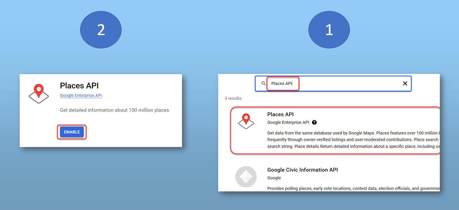Click the '3 results' count text
The image size is (459, 210).
click(233, 98)
